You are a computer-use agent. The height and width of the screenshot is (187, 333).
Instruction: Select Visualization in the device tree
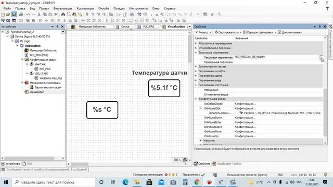tap(37, 92)
